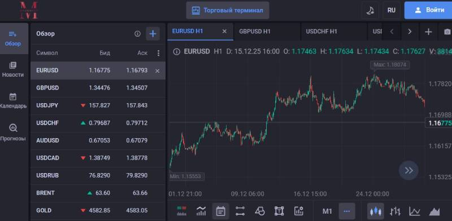Open the Новости sidebar section
The height and width of the screenshot is (221, 452).
point(13,70)
